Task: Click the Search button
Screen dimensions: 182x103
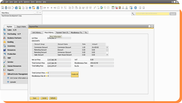Action: (173, 14)
